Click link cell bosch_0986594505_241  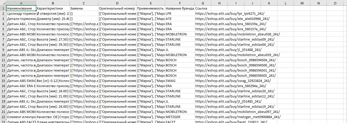(x=235, y=75)
